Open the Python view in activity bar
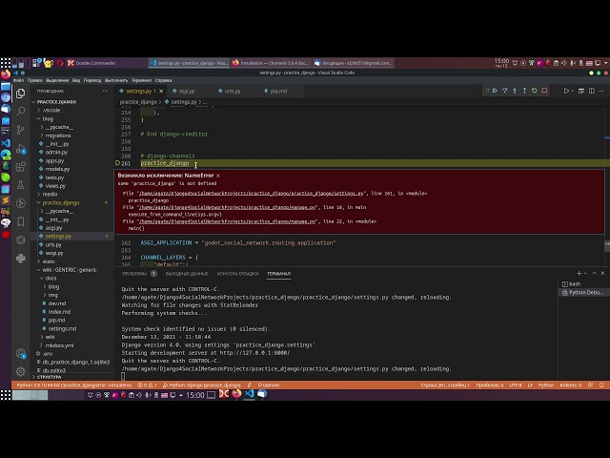 pos(21,259)
